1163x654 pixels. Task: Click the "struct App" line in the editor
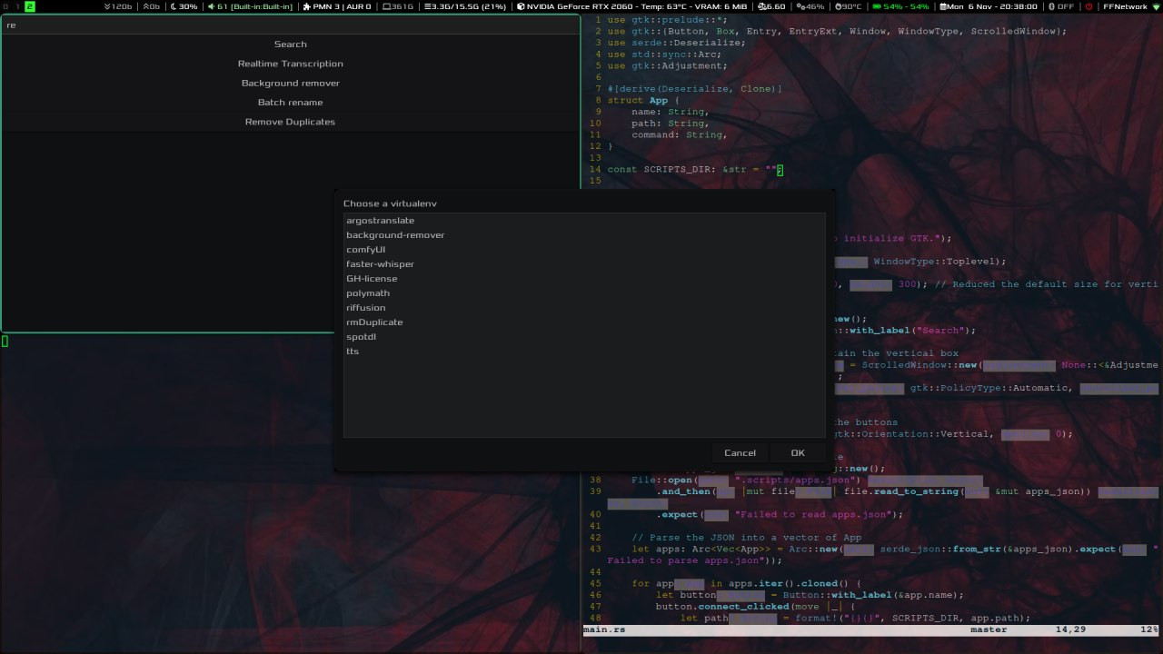coord(644,100)
